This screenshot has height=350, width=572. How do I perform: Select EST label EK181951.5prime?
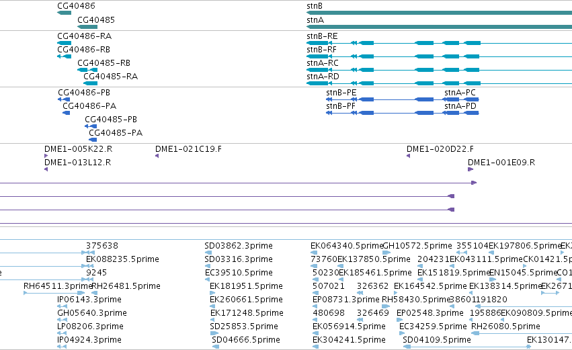click(x=246, y=286)
